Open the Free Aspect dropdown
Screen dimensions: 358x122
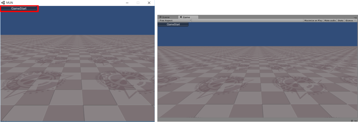point(175,20)
